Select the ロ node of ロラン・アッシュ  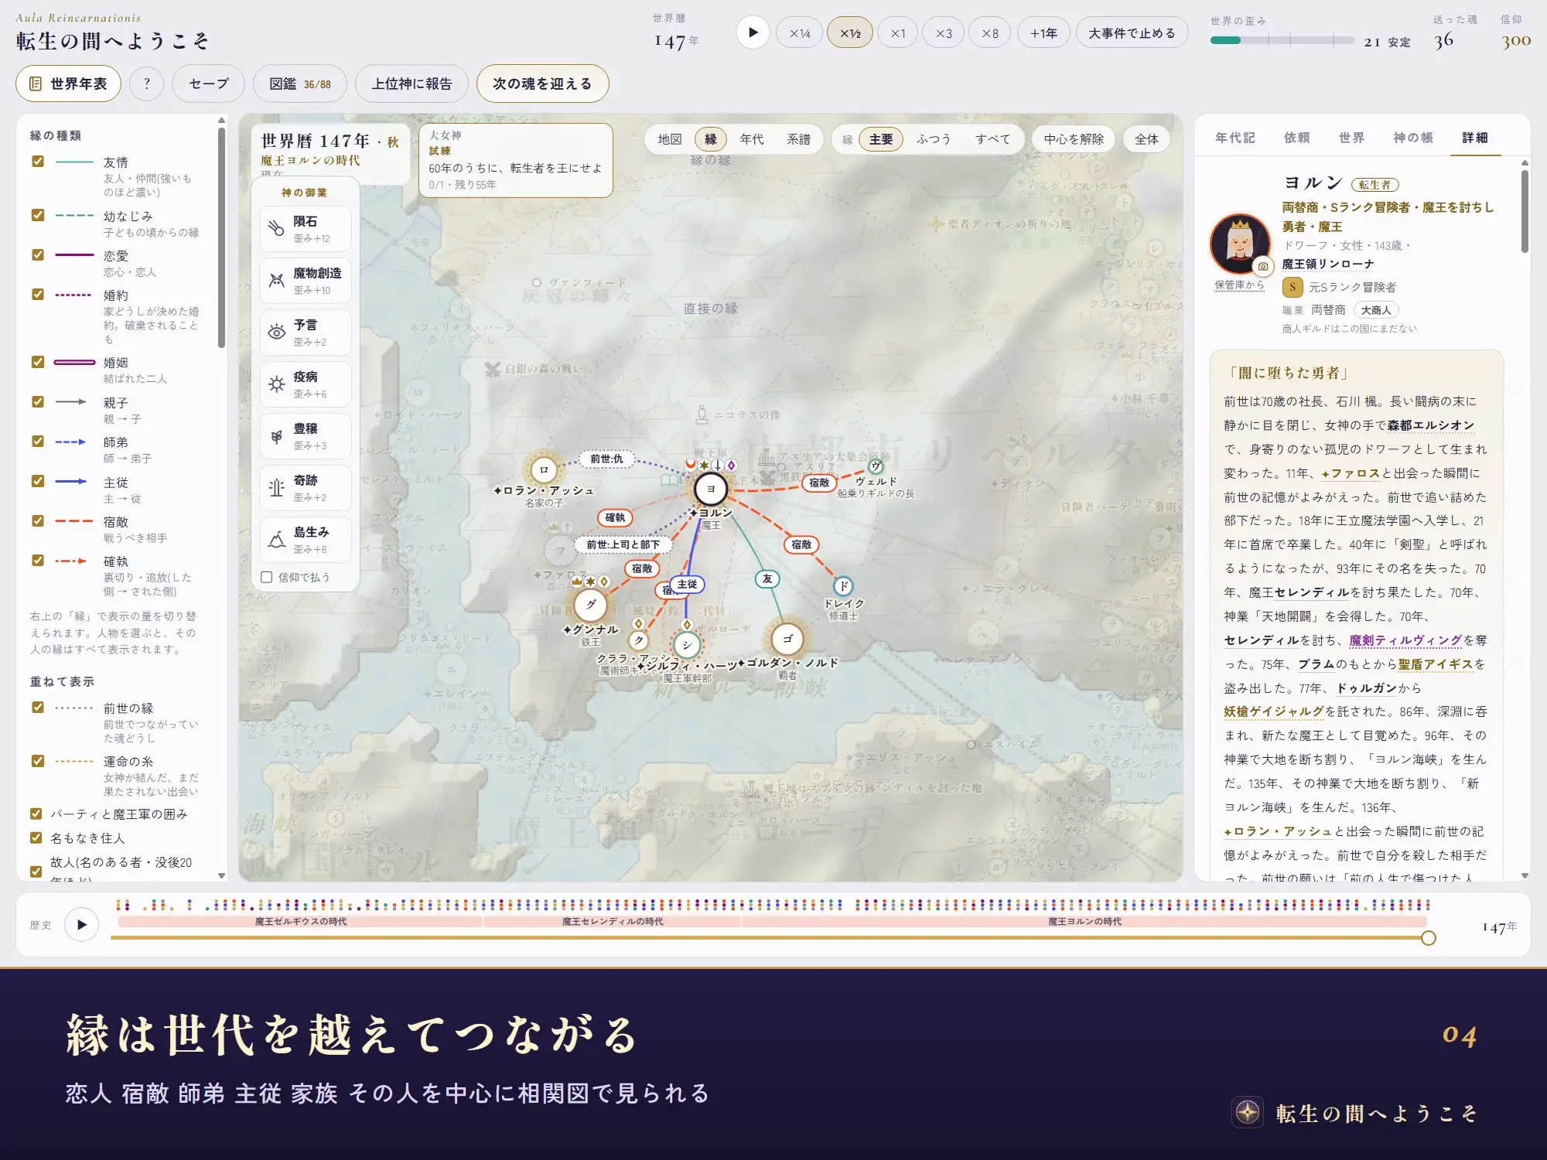(x=544, y=469)
